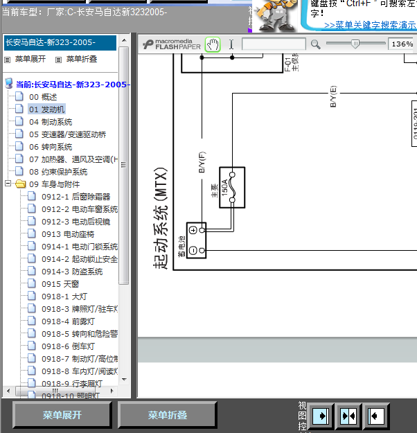Click the folder icon of 09 车身与附件

point(21,184)
